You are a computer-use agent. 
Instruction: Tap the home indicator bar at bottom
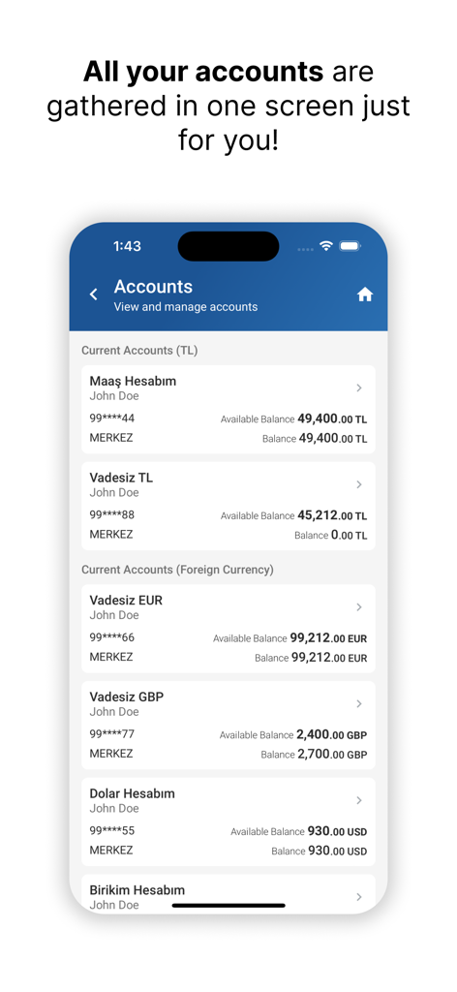coord(228,906)
